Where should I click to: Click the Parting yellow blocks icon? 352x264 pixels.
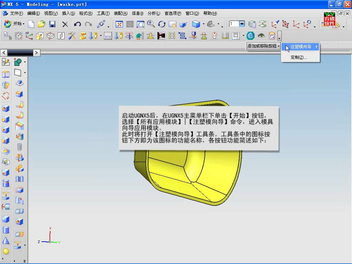click(82, 36)
